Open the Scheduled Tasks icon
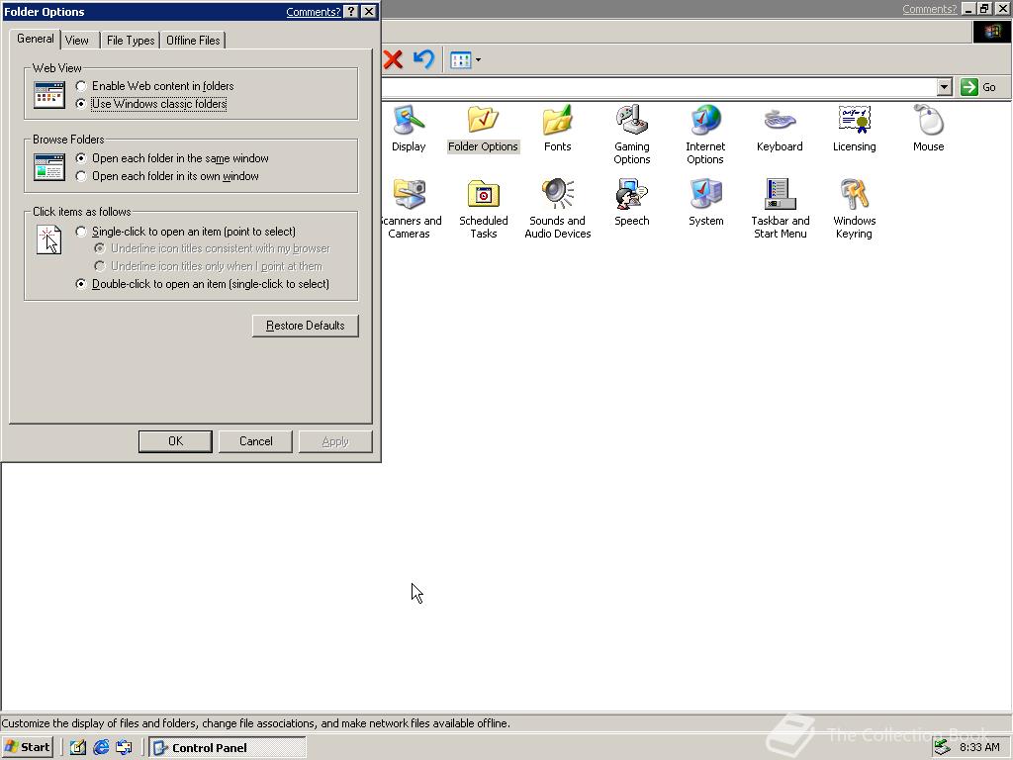Image resolution: width=1013 pixels, height=760 pixels. click(x=483, y=209)
